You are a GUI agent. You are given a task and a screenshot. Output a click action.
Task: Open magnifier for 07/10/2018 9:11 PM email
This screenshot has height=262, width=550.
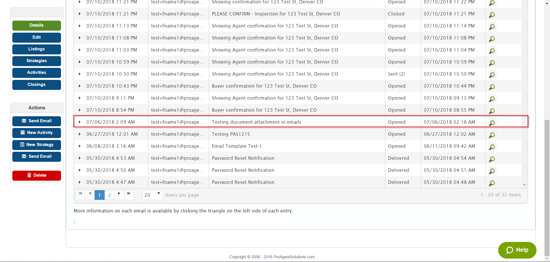pyautogui.click(x=492, y=99)
